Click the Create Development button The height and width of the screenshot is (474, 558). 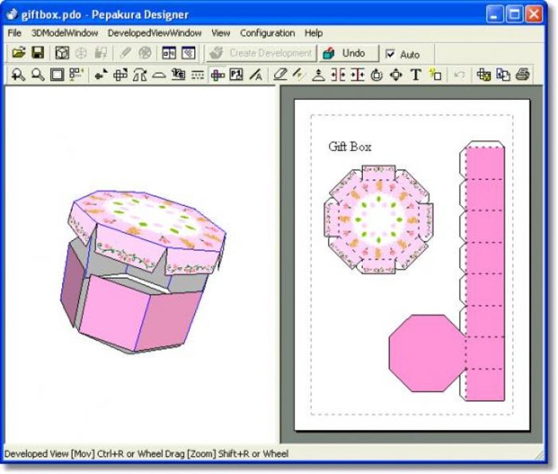261,54
